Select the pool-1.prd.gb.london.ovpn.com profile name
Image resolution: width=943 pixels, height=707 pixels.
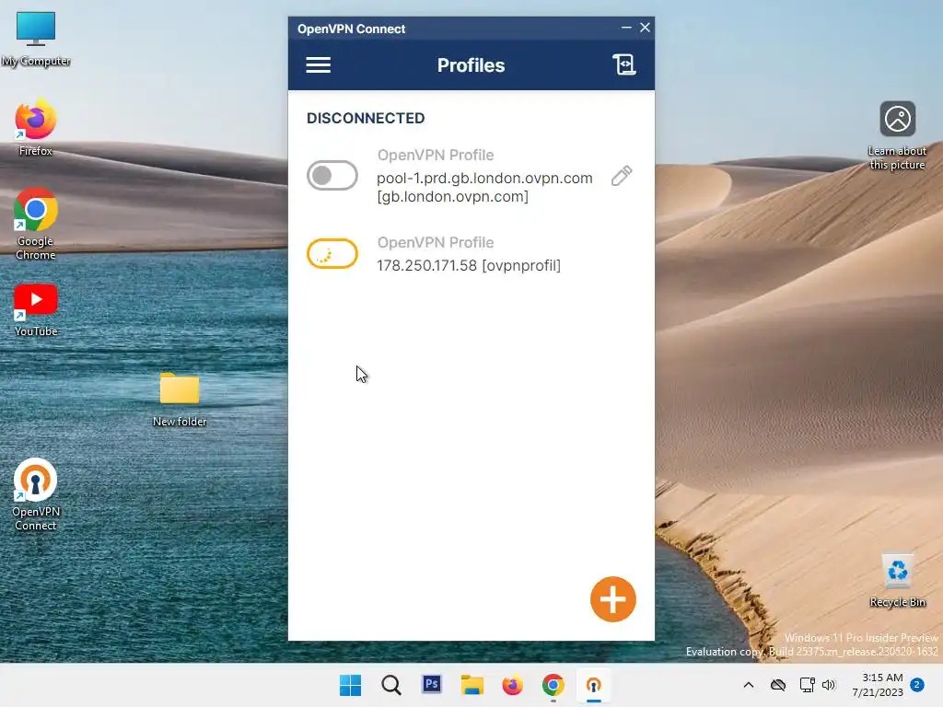tap(484, 187)
